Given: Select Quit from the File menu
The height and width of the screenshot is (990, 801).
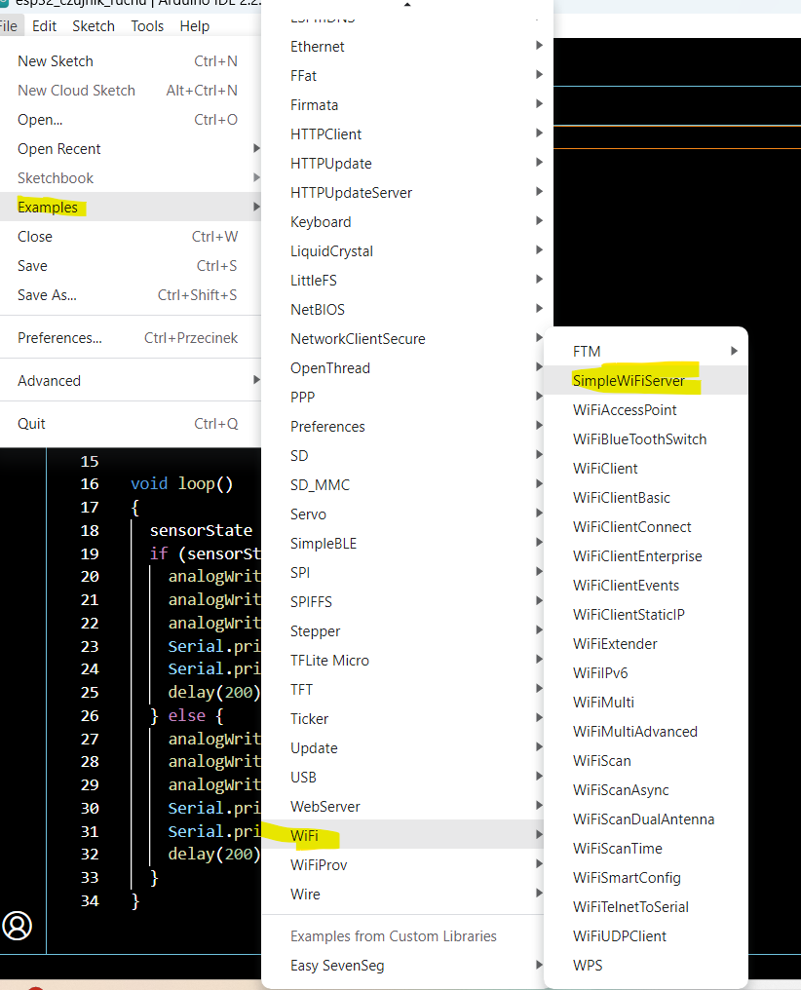Looking at the screenshot, I should [x=131, y=424].
